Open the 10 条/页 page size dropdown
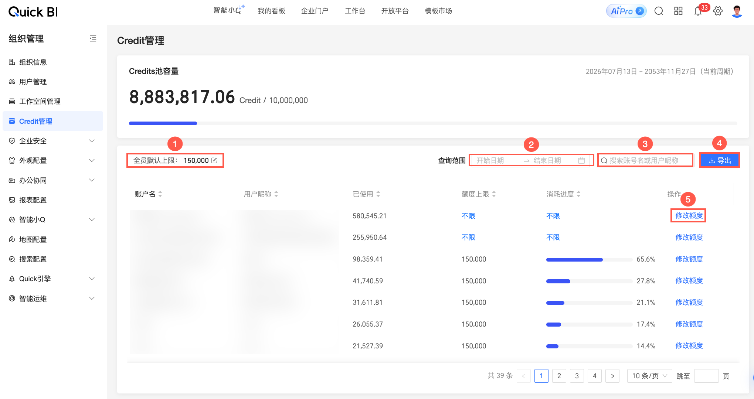The height and width of the screenshot is (399, 754). (x=649, y=376)
